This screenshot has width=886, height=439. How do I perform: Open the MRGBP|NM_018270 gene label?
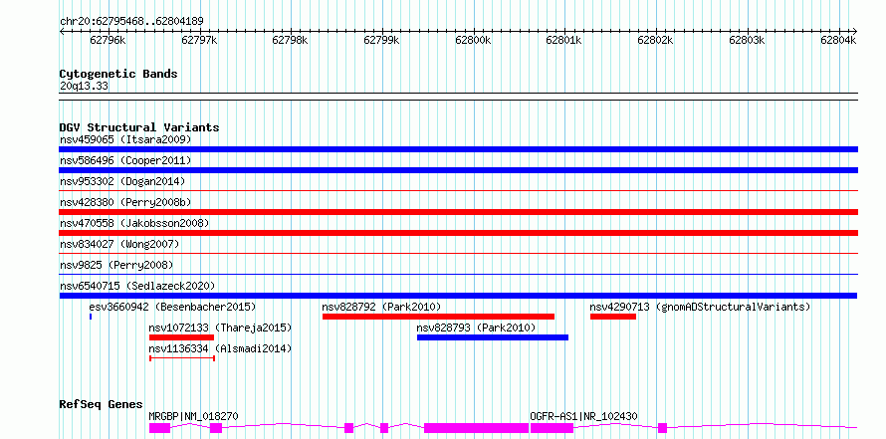point(194,417)
